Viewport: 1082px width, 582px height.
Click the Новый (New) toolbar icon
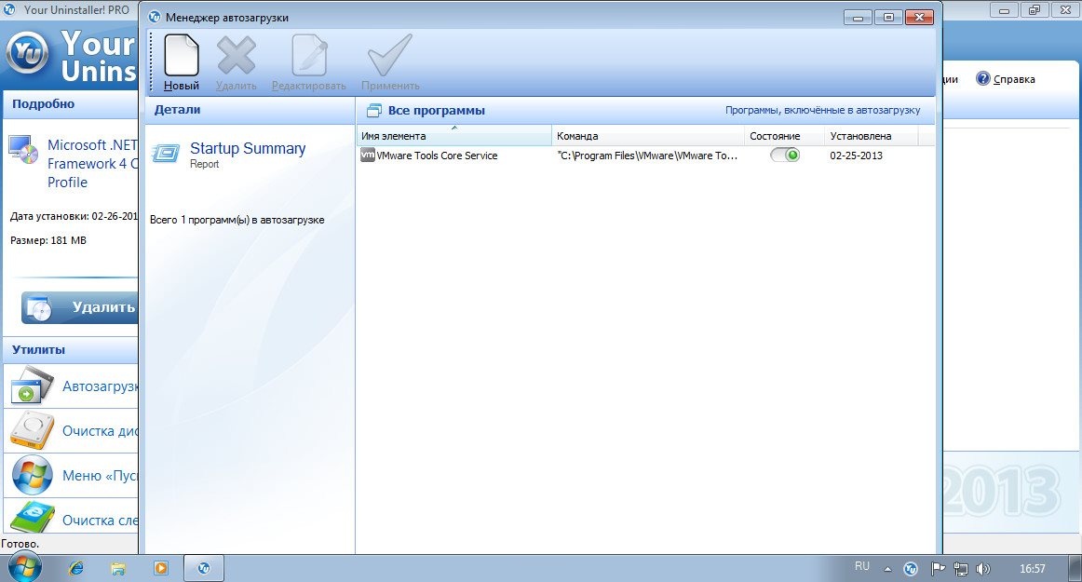coord(182,57)
